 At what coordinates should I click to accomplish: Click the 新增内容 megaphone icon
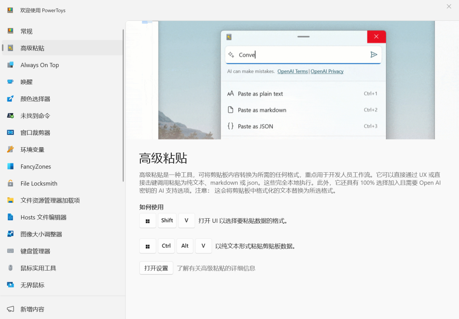coord(11,309)
